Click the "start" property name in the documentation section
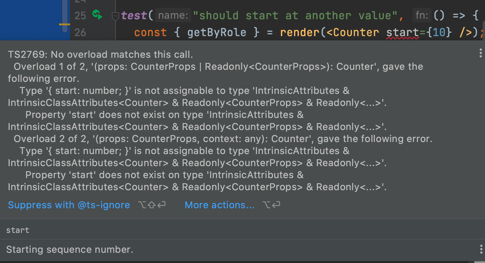This screenshot has width=485, height=263. tap(18, 230)
